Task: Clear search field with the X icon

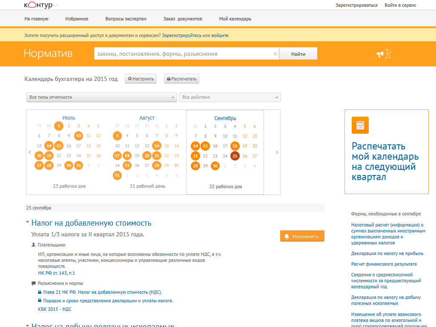Action: (x=275, y=54)
